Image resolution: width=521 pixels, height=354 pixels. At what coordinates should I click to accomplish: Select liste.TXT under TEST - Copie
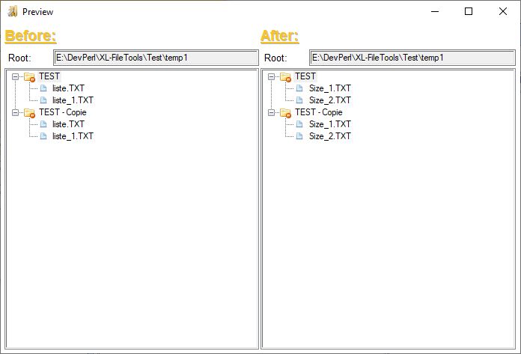point(68,124)
